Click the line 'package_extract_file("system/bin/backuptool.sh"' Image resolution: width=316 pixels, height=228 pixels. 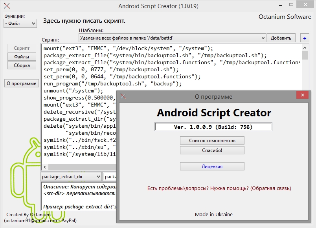tap(155, 56)
